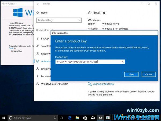
Task: Close the Settings window
Action: [x=156, y=4]
